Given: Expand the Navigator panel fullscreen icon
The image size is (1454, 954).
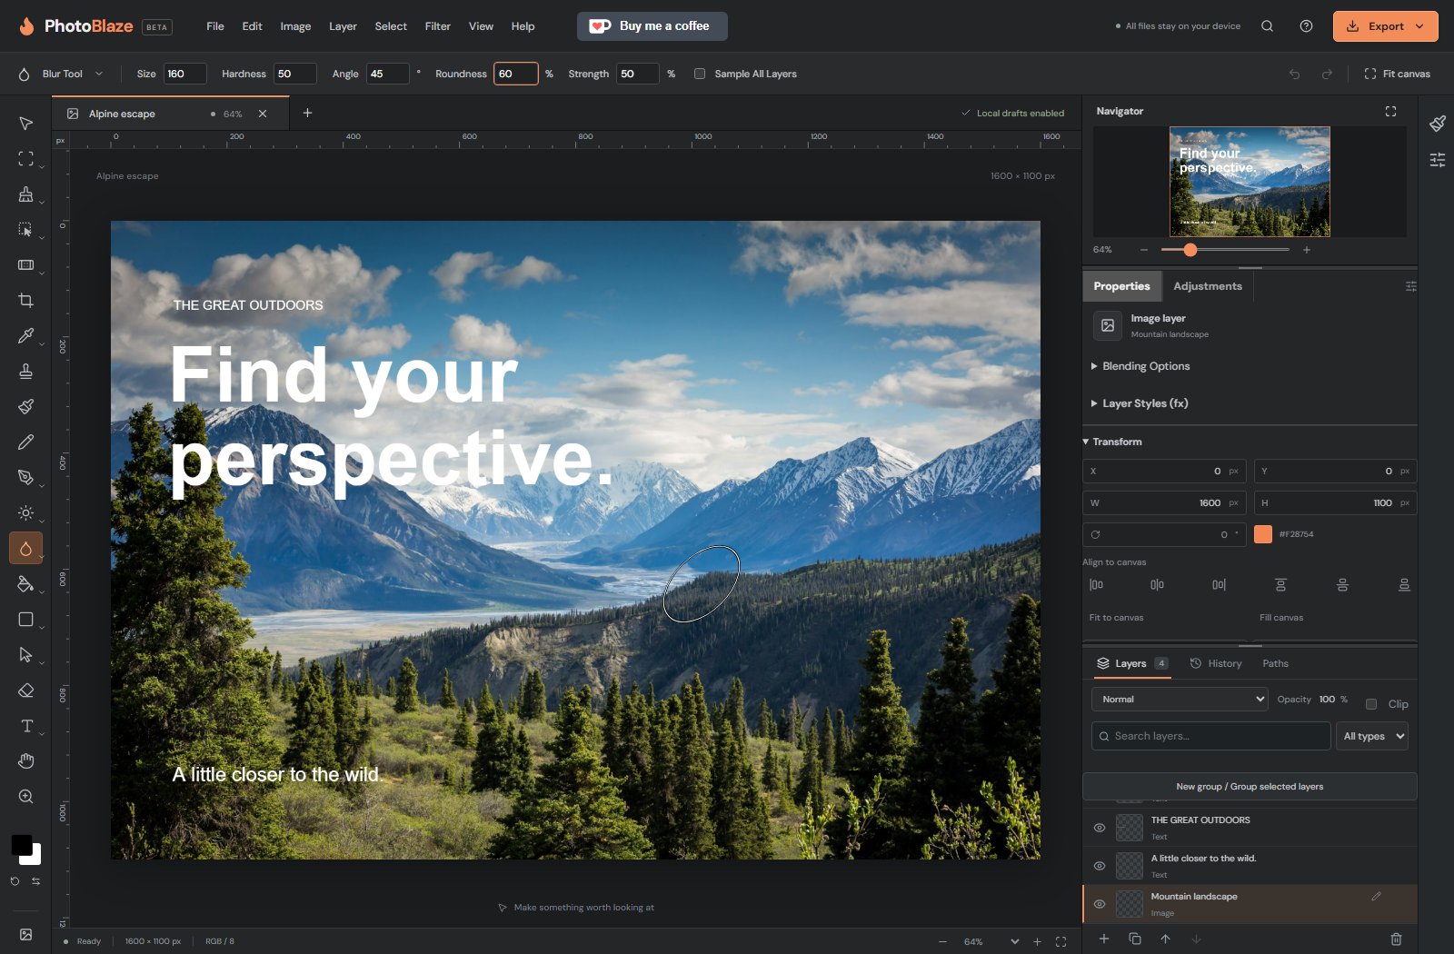Looking at the screenshot, I should click(x=1390, y=111).
